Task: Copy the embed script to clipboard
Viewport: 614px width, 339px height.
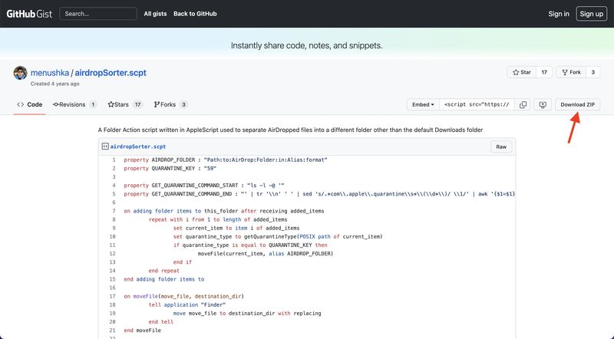Action: tap(523, 104)
